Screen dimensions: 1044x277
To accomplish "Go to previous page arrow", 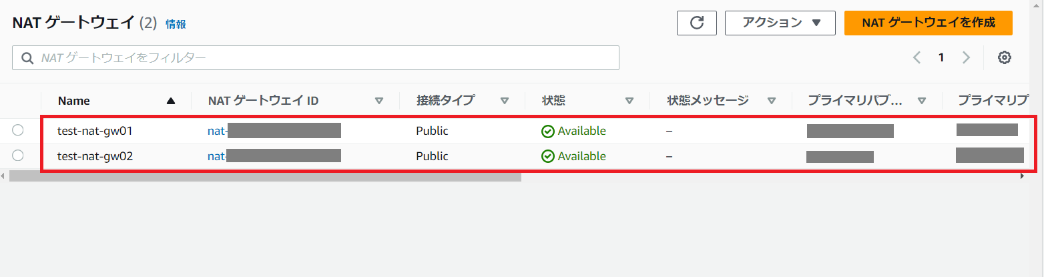I will tap(917, 57).
